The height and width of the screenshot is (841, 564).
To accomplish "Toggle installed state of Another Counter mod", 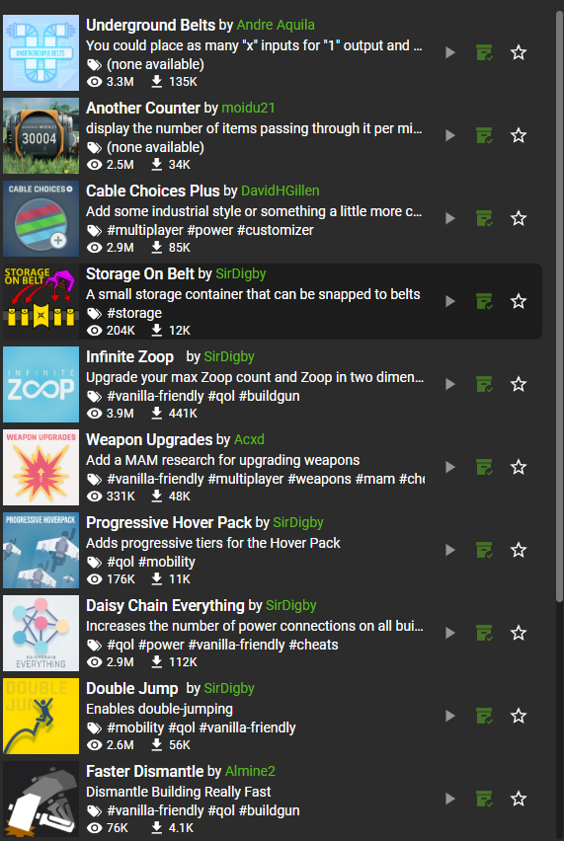I will coord(485,135).
